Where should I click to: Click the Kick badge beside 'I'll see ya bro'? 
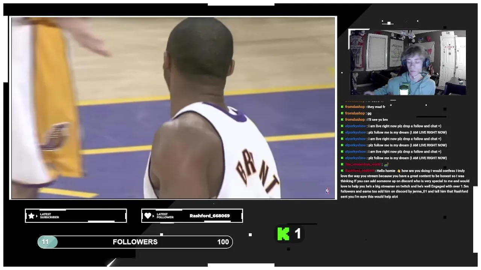pyautogui.click(x=342, y=120)
